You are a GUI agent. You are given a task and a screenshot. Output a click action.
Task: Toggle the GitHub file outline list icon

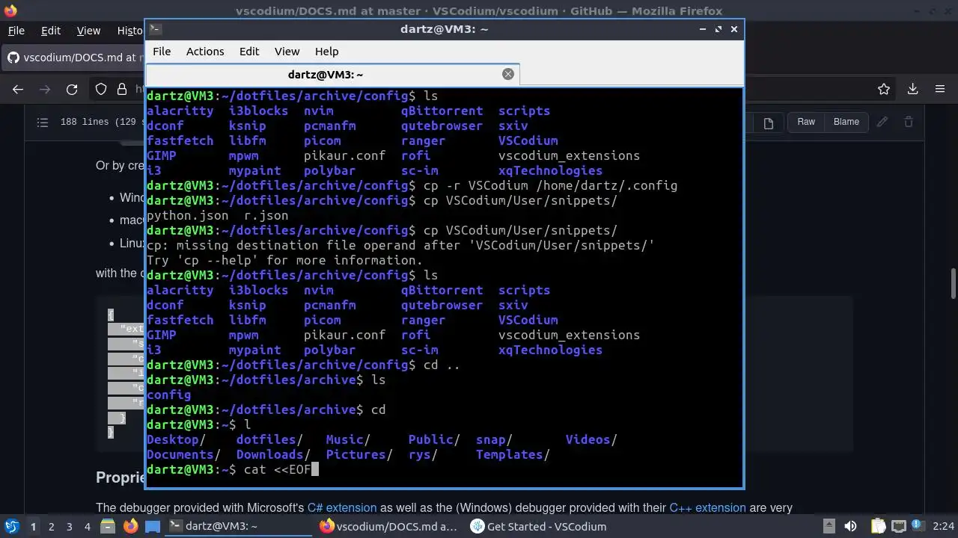pos(43,122)
